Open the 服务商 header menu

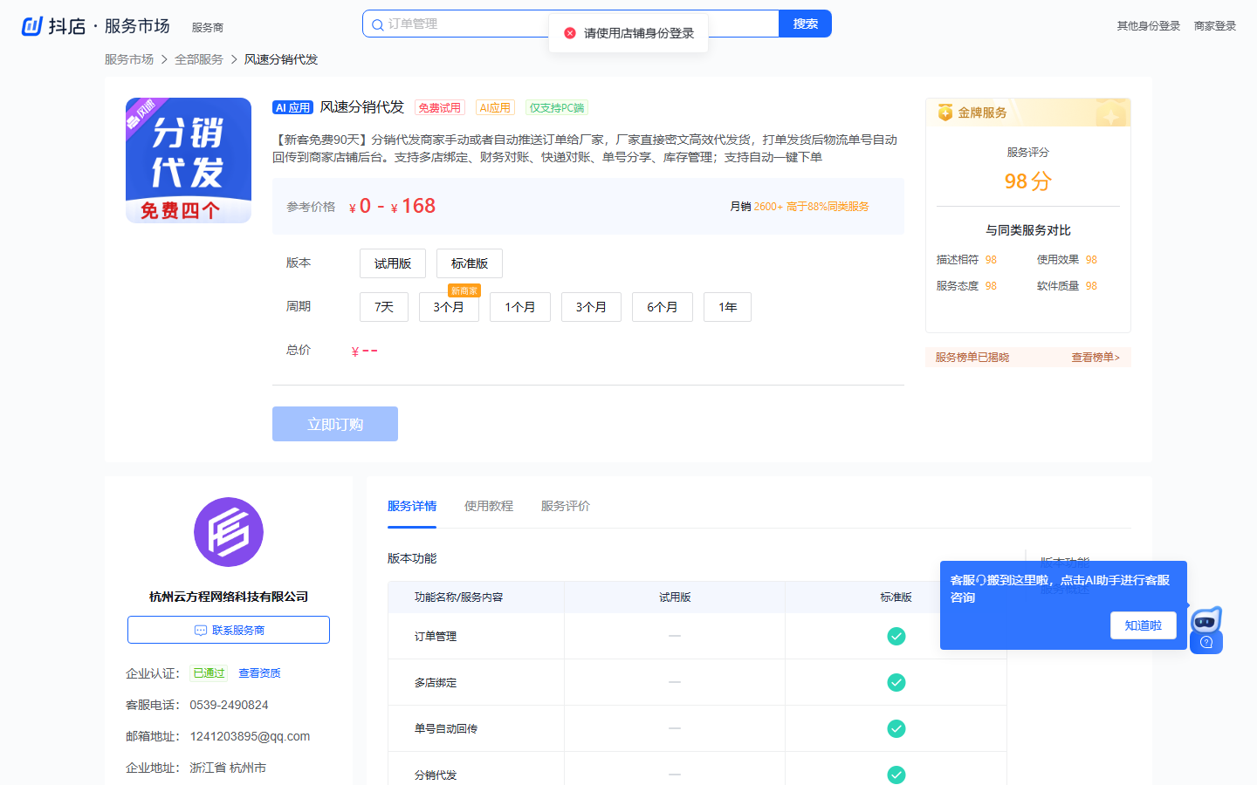(x=208, y=28)
